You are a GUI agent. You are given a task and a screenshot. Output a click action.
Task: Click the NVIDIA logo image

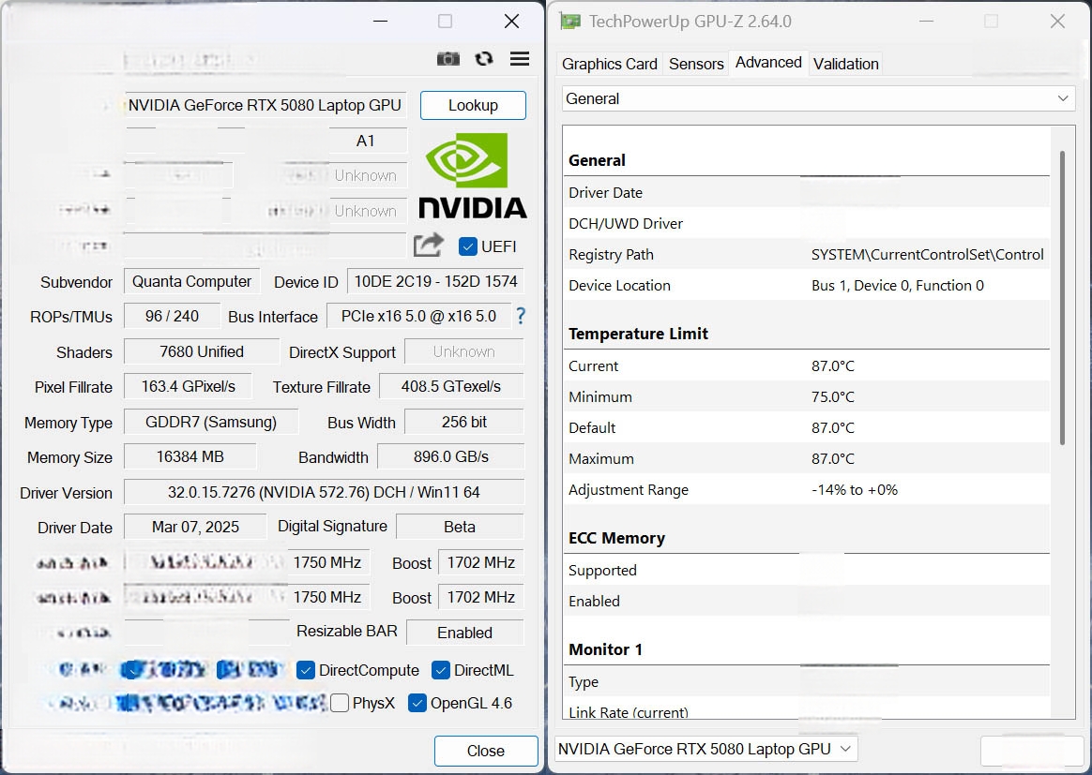click(473, 176)
